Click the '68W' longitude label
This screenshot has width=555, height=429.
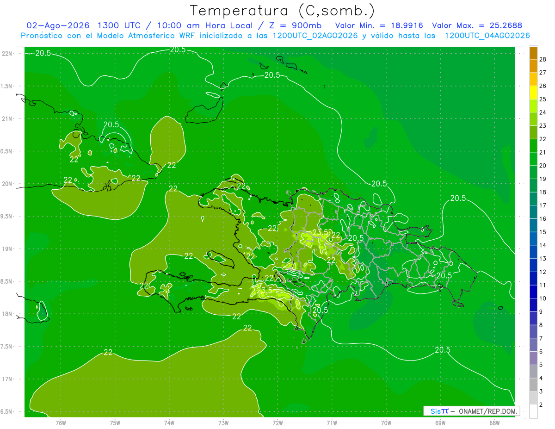(494, 423)
